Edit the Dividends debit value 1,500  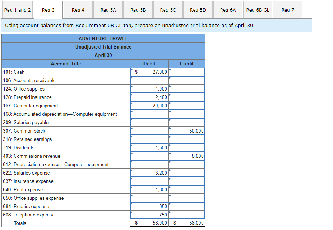149,147
